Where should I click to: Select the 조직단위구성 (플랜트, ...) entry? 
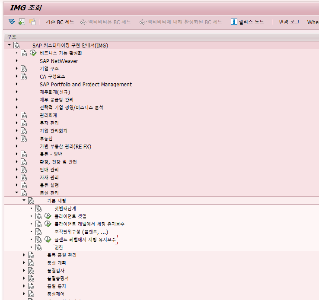(x=81, y=232)
